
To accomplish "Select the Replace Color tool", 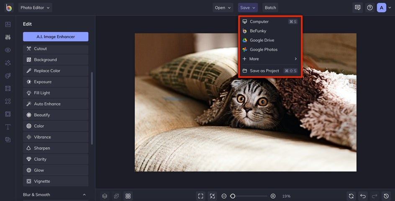I will 56,71.
